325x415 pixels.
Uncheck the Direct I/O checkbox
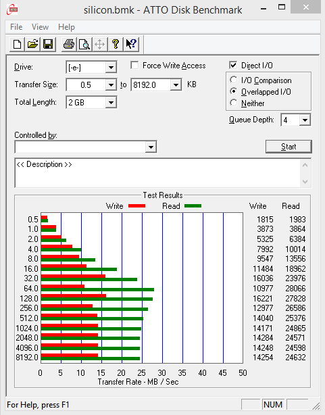pyautogui.click(x=233, y=65)
